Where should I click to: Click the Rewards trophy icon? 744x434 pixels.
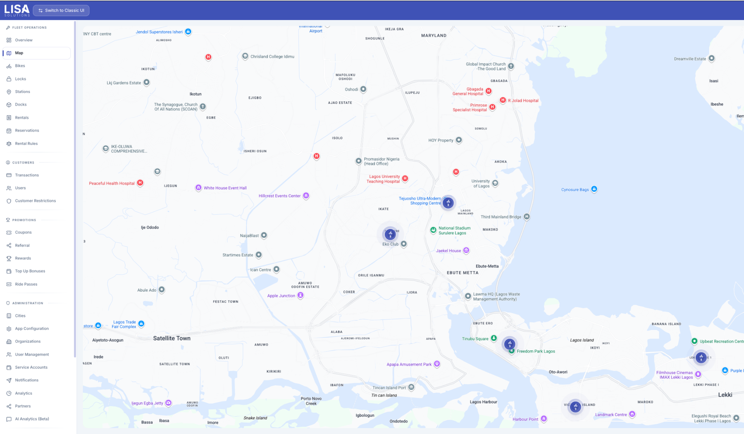coord(9,258)
